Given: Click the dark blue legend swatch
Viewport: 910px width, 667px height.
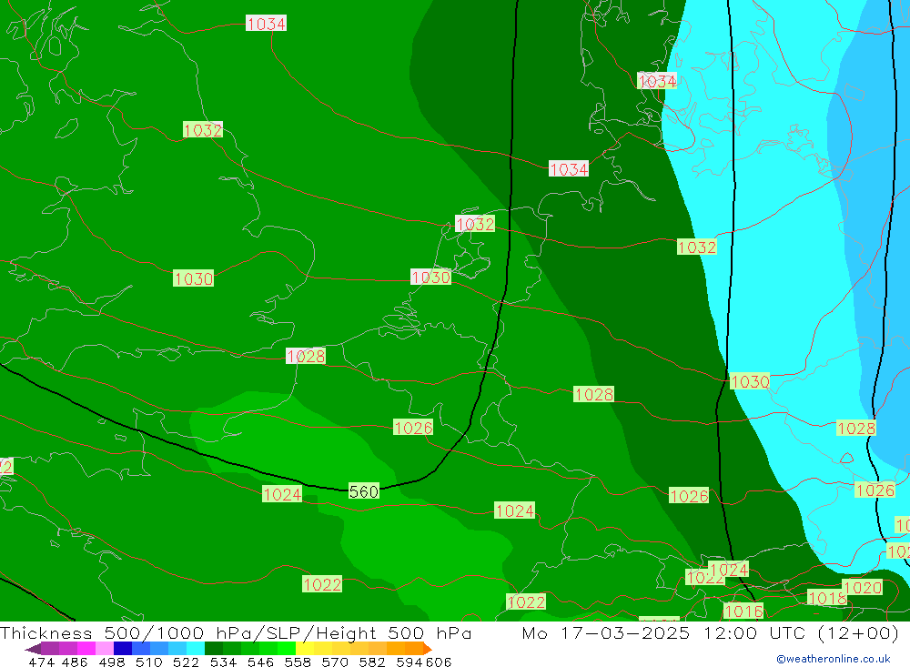Looking at the screenshot, I should tap(123, 649).
